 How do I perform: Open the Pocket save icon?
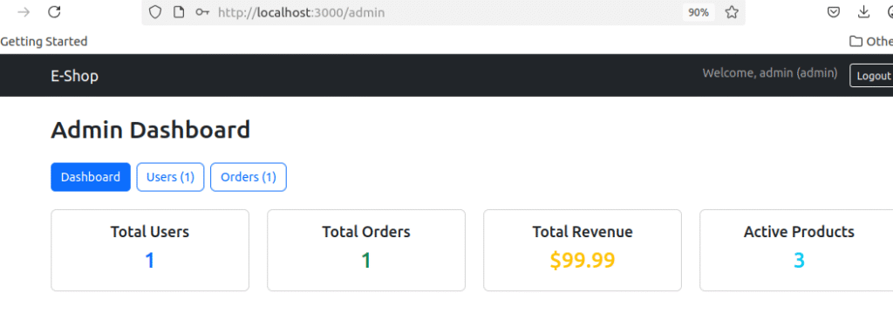coord(834,12)
